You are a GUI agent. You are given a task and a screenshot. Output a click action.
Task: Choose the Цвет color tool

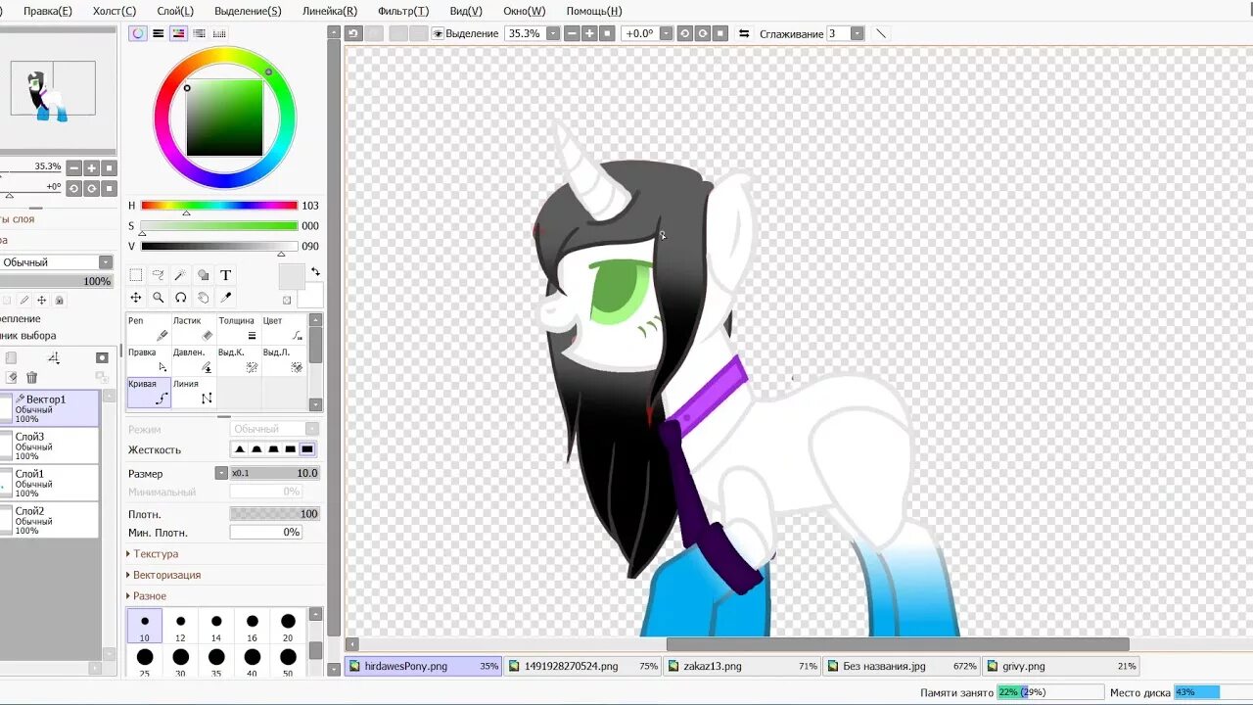click(284, 329)
